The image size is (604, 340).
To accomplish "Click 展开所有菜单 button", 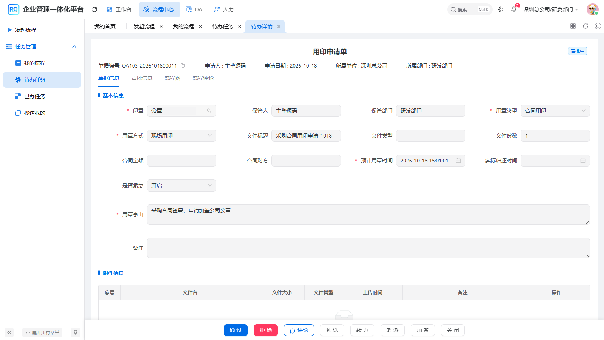I will click(42, 332).
